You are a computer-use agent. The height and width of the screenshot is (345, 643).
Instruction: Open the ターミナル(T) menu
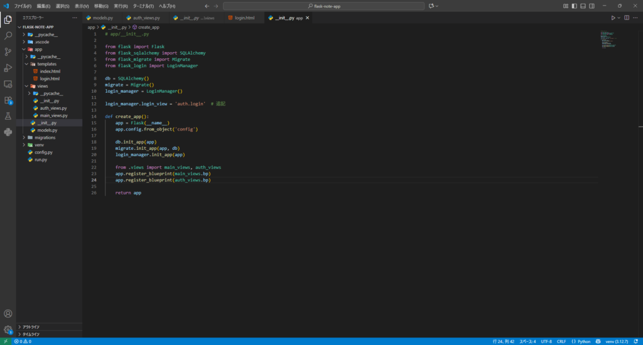[x=144, y=6]
